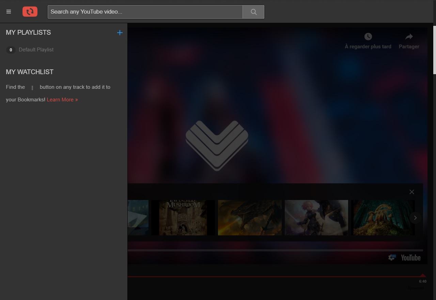Seek on the gray video progress bar
The width and height of the screenshot is (436, 300).
[x=275, y=250]
